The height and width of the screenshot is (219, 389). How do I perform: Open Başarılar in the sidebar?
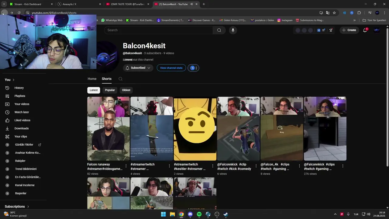coord(21,193)
